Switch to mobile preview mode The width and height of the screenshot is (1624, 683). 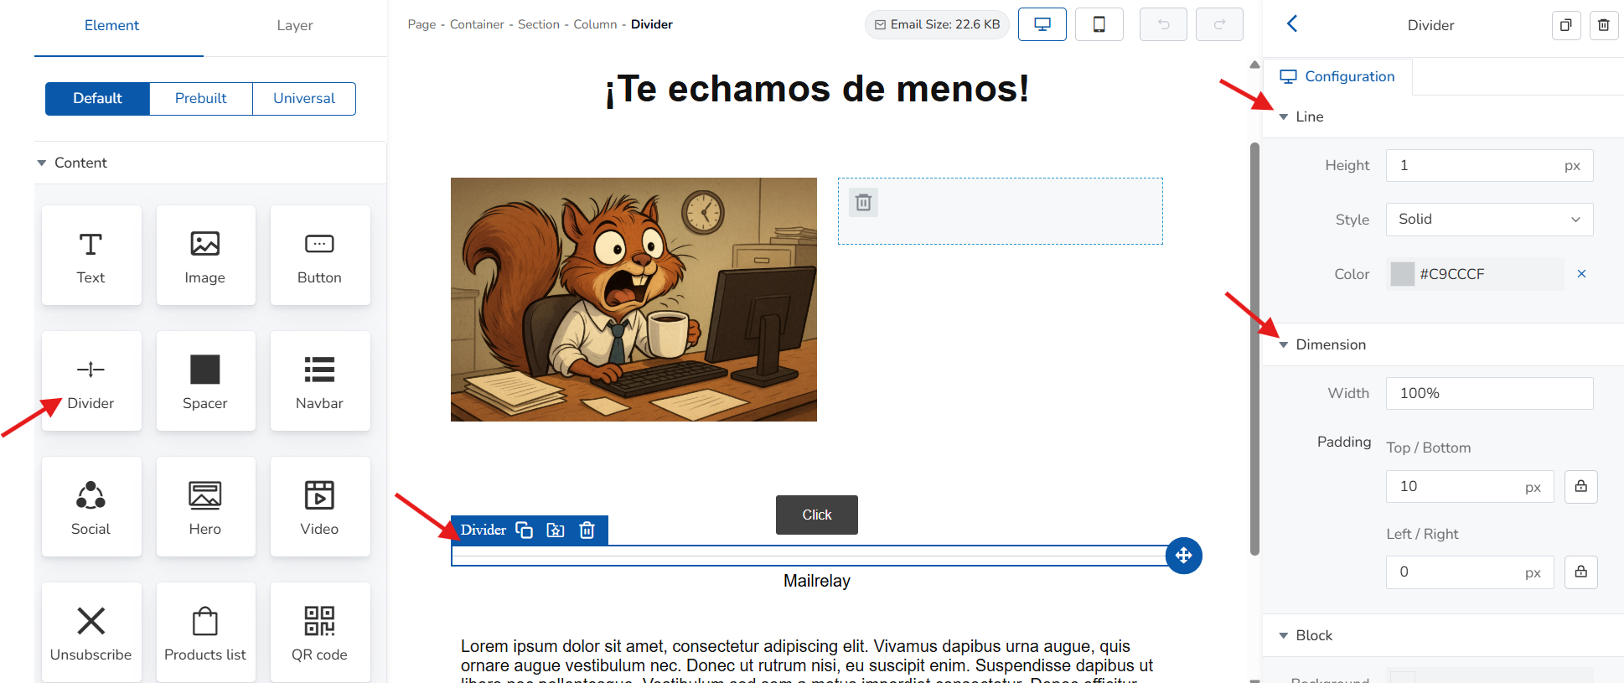tap(1099, 24)
